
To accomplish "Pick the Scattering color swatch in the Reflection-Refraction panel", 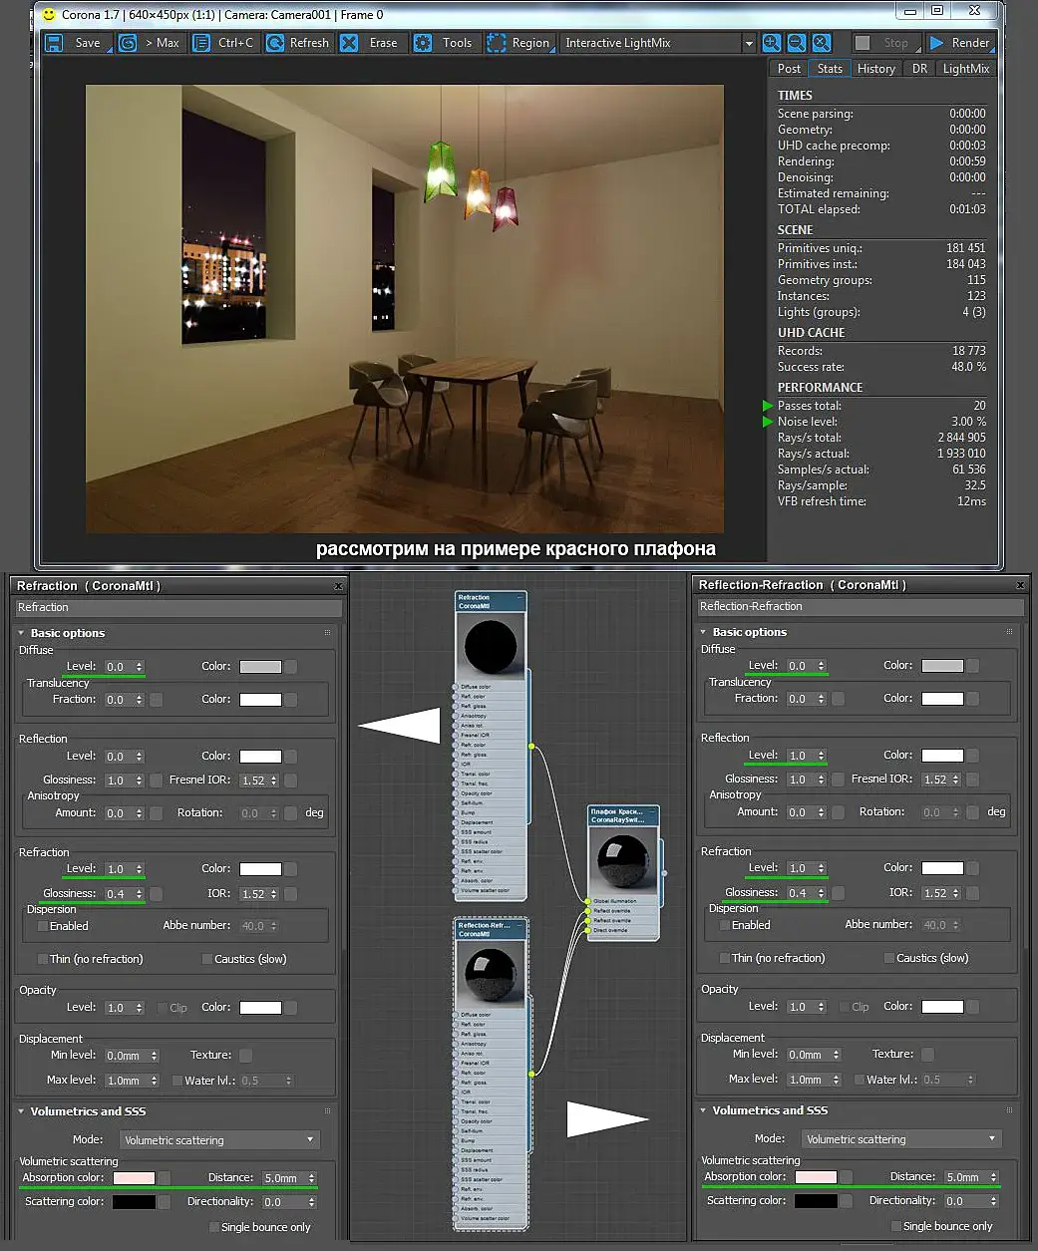I will click(x=816, y=1201).
